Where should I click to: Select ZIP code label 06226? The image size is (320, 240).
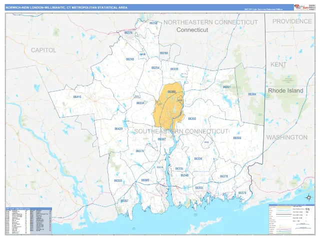[128, 32]
